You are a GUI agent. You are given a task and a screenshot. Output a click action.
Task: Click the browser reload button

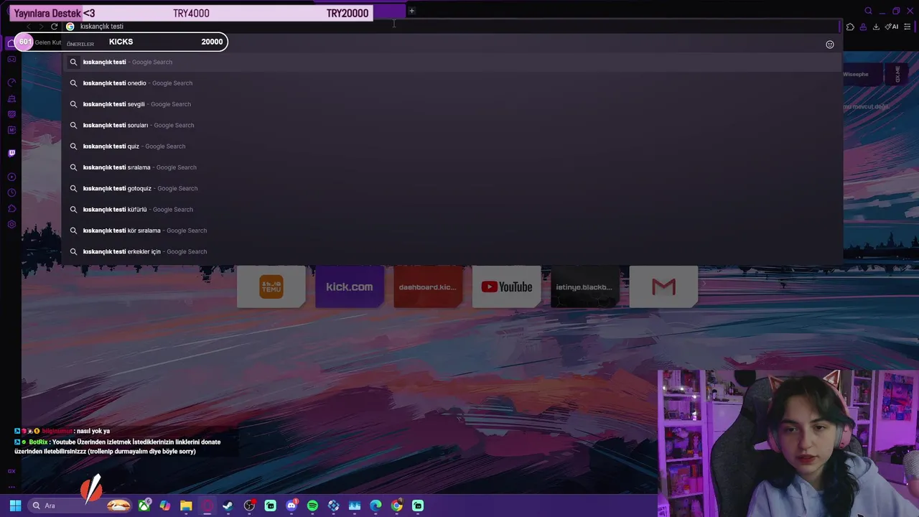coord(54,27)
